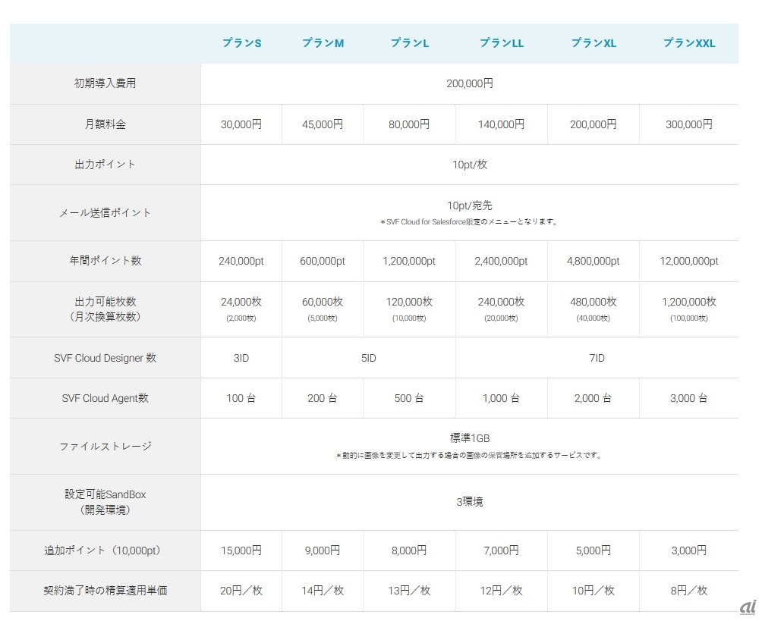Click the 月額料金 row label
762x621 pixels.
tap(105, 124)
